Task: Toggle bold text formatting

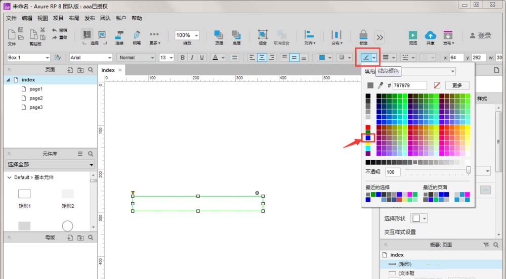Action: [x=183, y=58]
